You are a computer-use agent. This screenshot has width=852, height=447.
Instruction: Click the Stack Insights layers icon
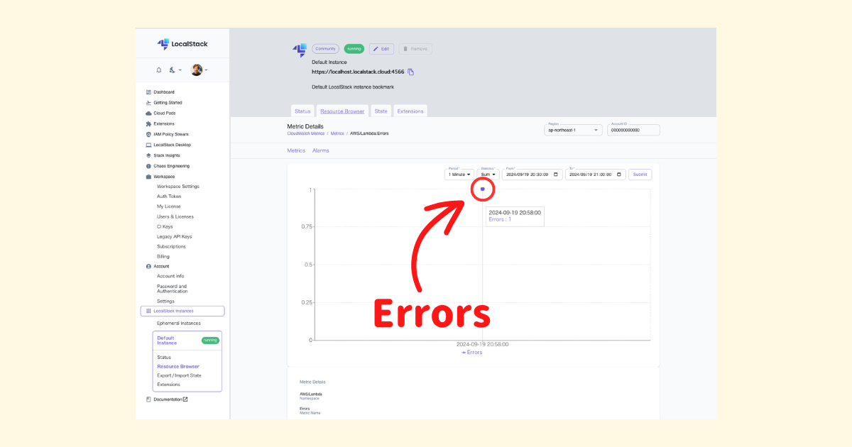coord(148,155)
